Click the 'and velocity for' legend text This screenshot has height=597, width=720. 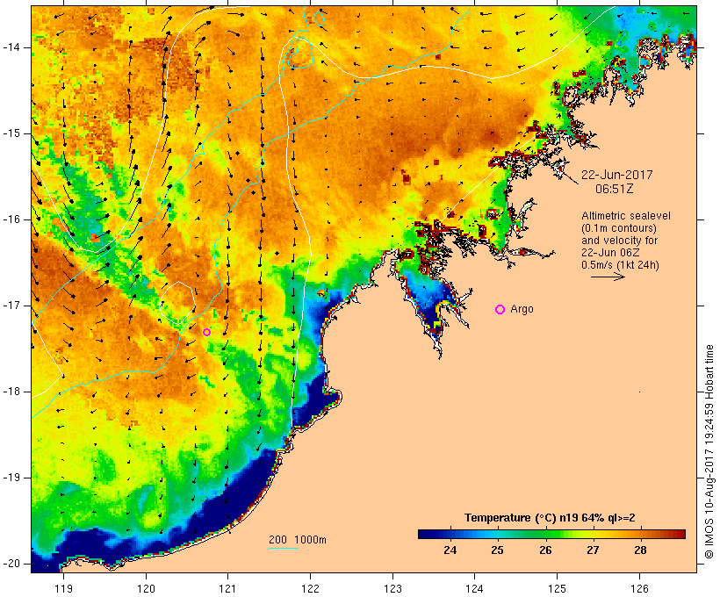tap(619, 241)
